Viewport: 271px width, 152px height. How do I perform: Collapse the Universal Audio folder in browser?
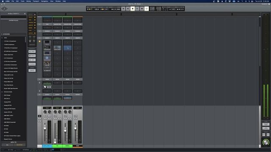pos(2,92)
